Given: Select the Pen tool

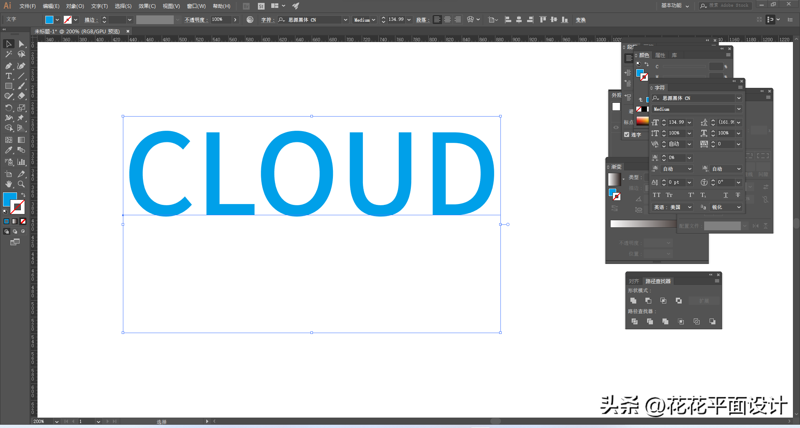Looking at the screenshot, I should click(x=8, y=66).
